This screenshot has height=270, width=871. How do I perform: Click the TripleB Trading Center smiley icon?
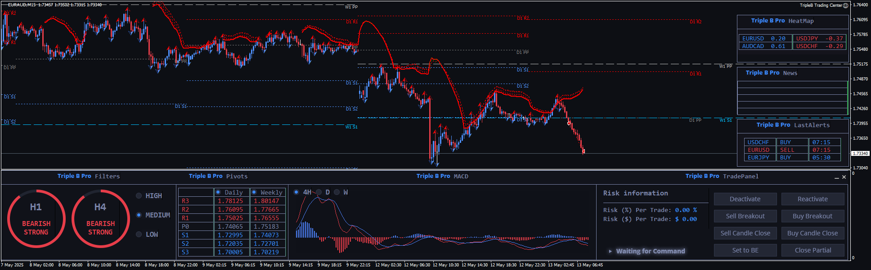845,5
